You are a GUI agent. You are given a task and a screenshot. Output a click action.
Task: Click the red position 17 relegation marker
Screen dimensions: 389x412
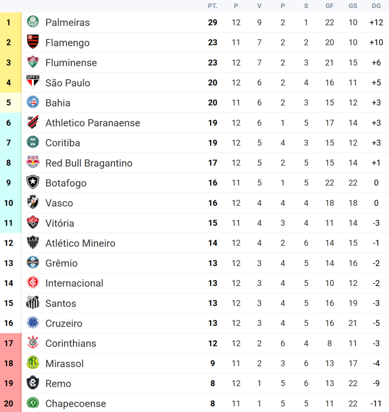click(10, 343)
